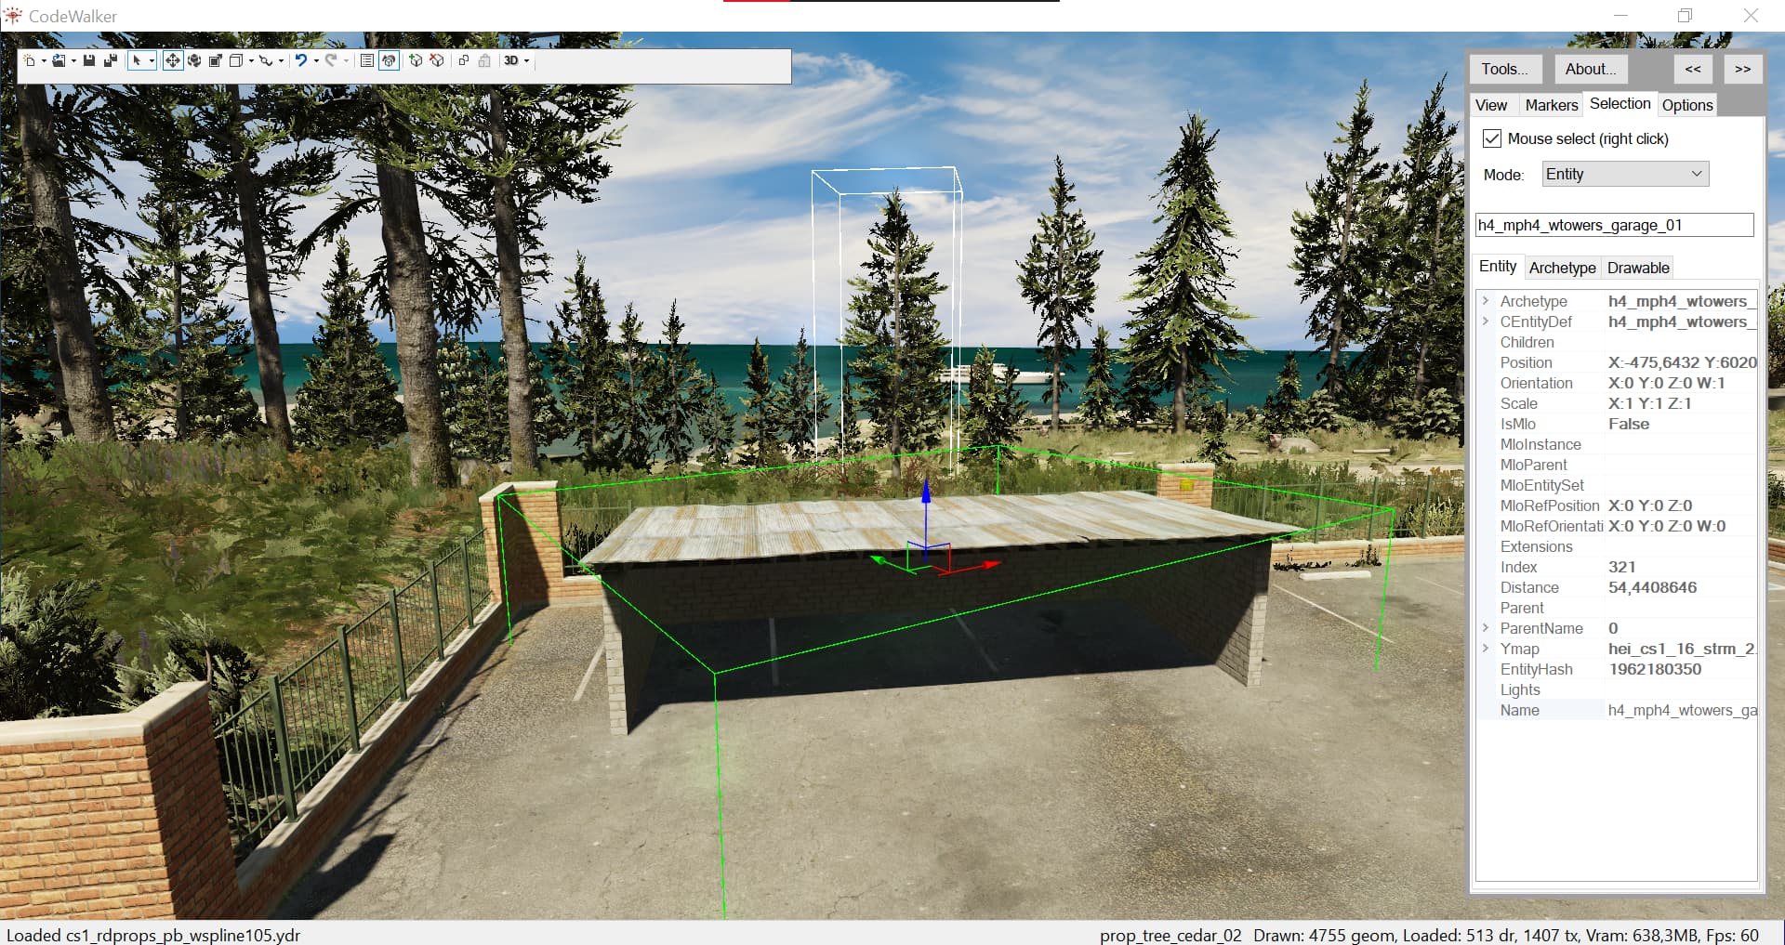
Task: Click the Lights property row label
Action: coord(1520,689)
